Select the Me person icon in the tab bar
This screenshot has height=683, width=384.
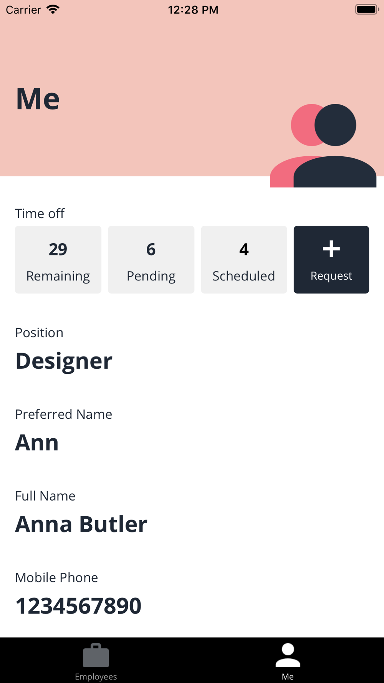point(288,655)
